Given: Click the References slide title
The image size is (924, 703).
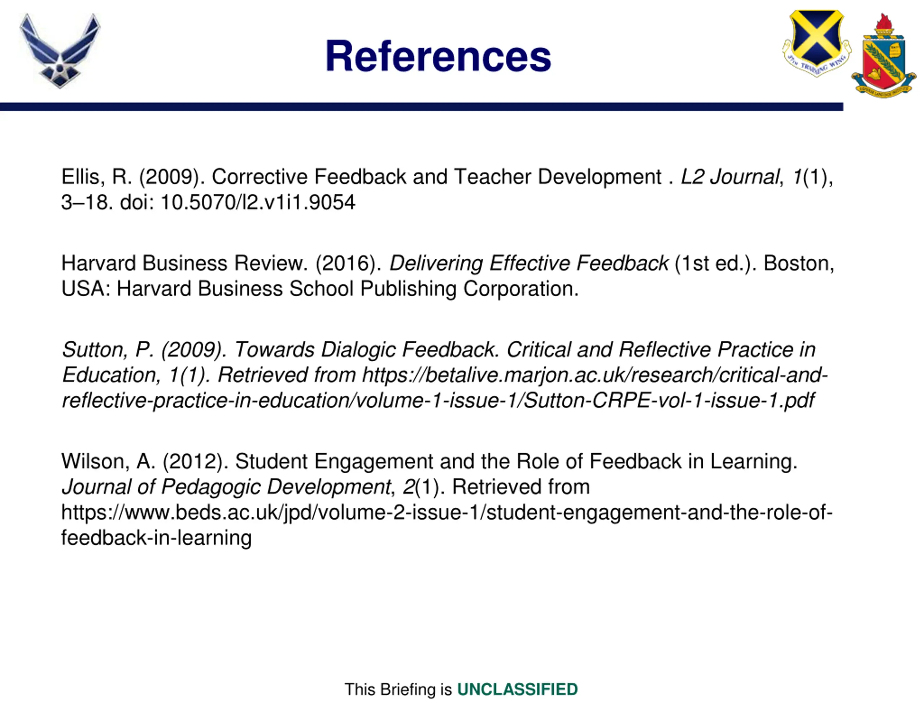Looking at the screenshot, I should pos(438,56).
